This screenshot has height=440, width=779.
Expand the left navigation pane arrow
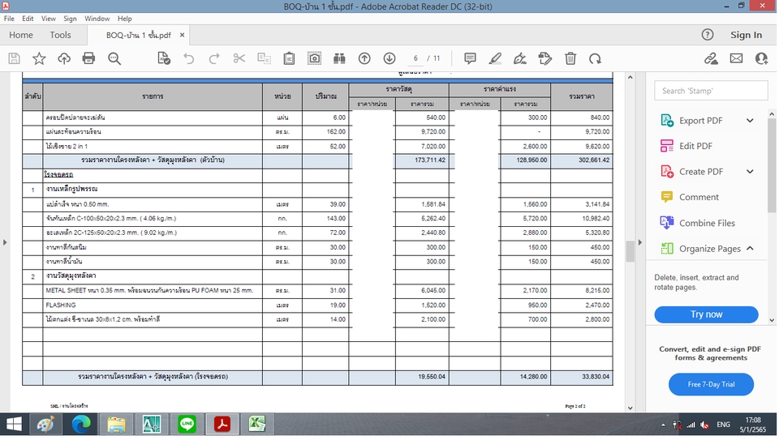5,242
